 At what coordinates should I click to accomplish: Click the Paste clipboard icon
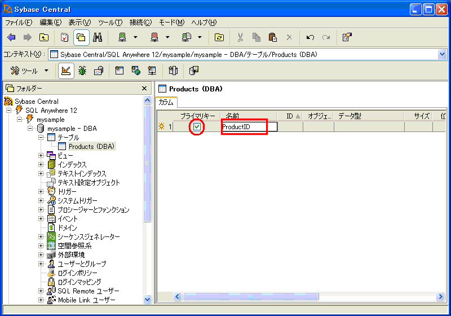tap(273, 38)
